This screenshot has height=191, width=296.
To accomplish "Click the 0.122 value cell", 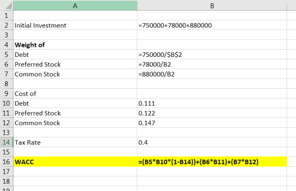I will coord(212,113).
